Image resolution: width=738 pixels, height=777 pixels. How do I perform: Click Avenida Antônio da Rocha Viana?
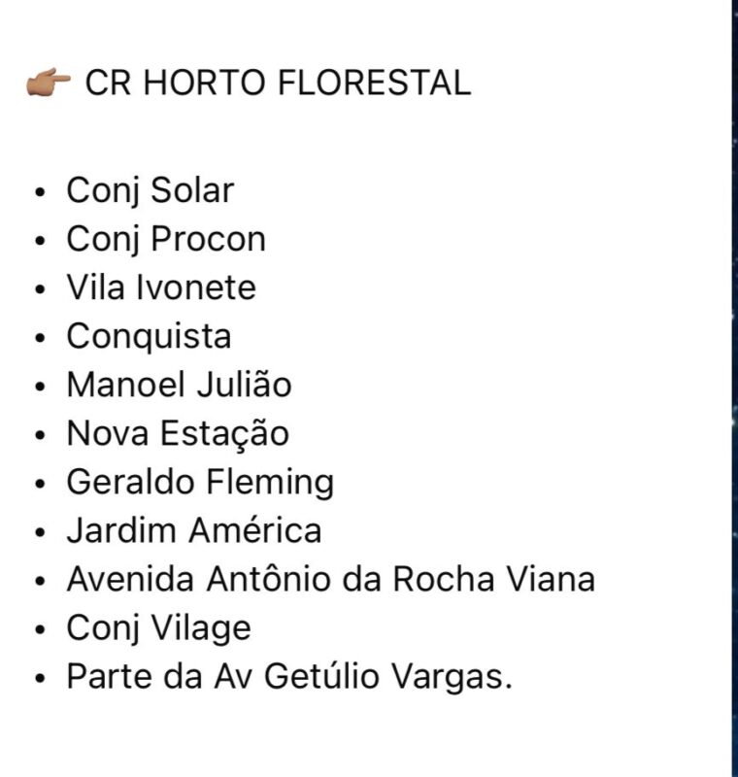[331, 579]
